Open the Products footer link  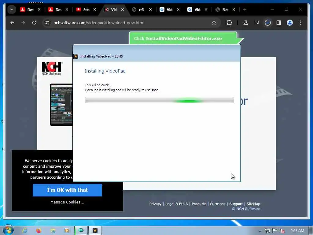199,204
